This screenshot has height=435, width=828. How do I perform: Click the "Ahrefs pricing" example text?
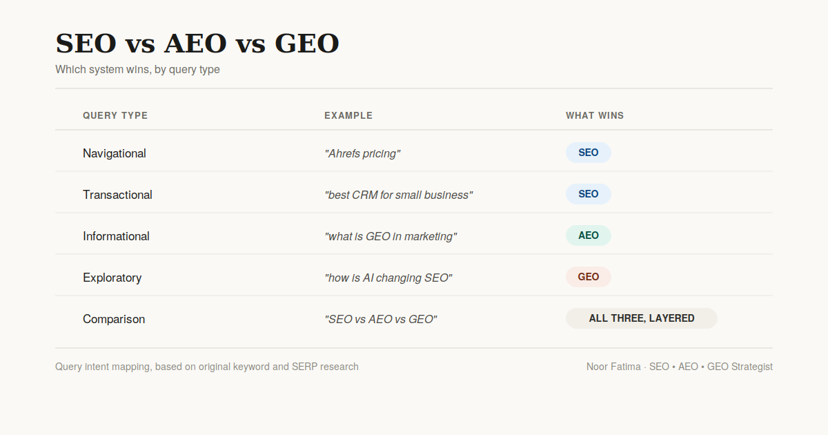(x=362, y=153)
